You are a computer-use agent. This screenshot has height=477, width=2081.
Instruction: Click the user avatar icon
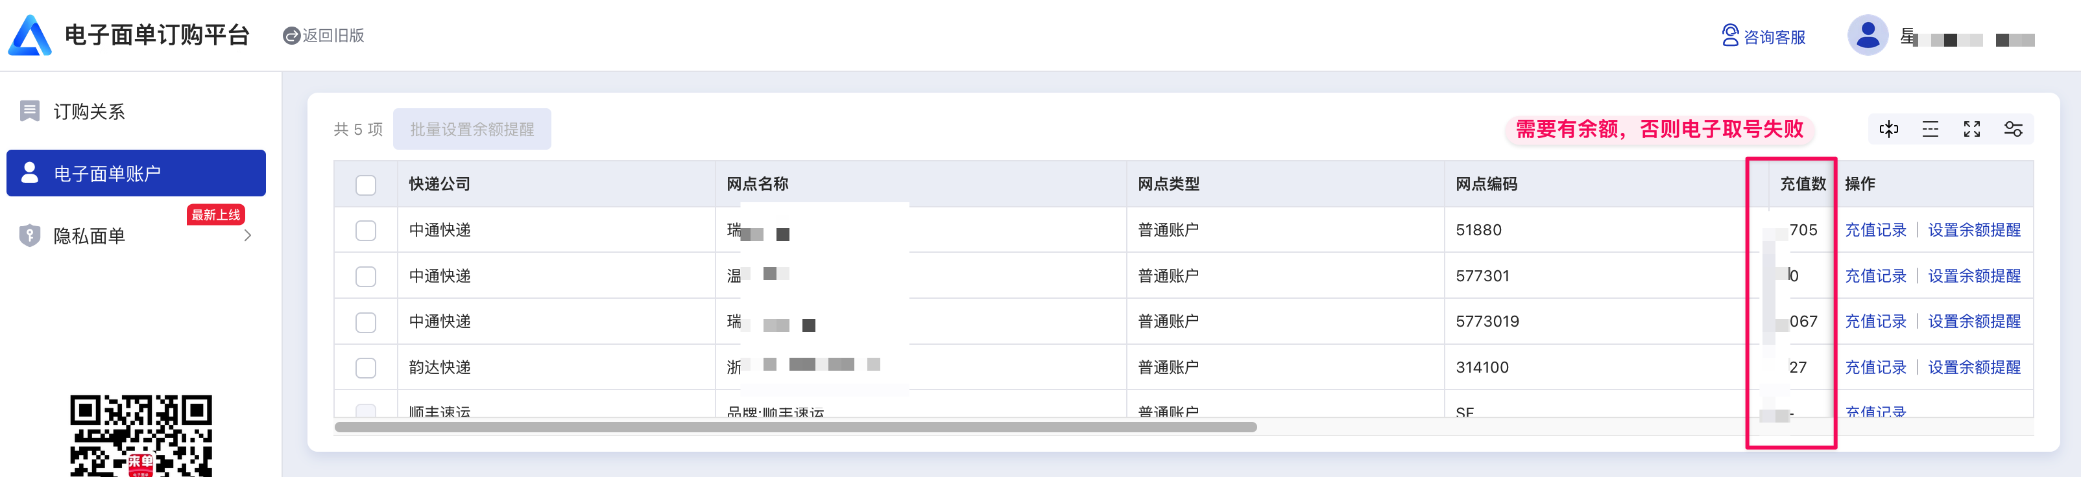tap(1867, 36)
